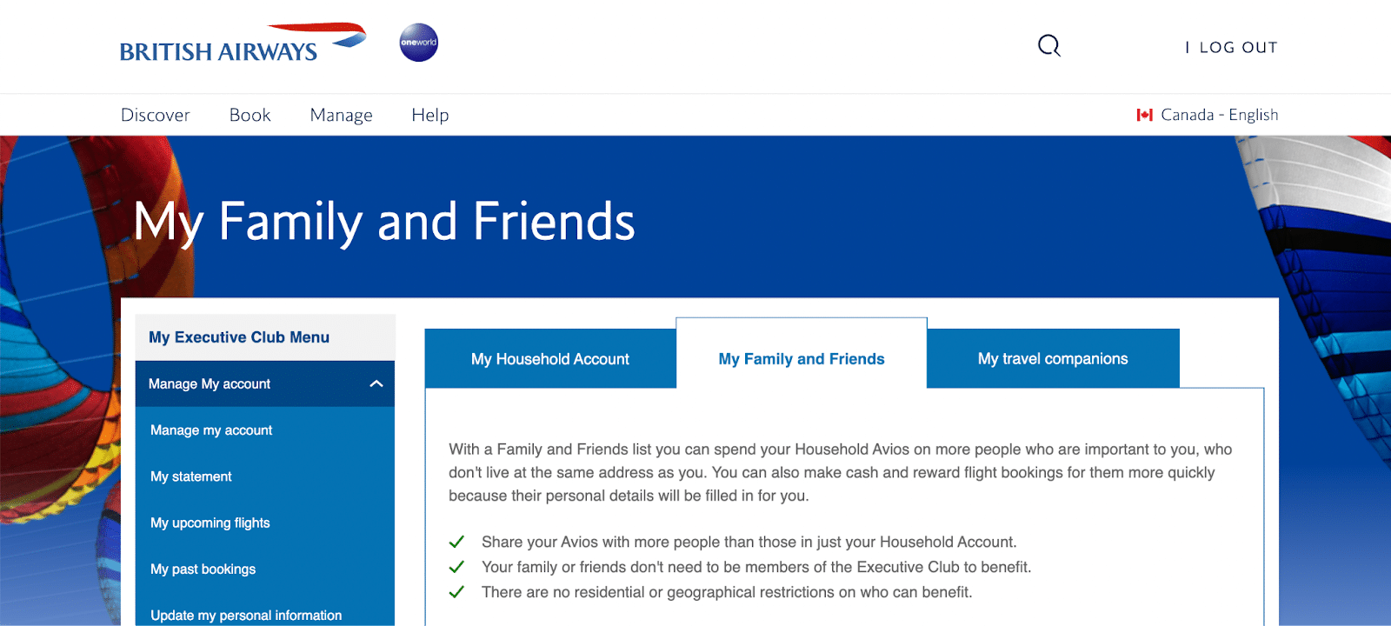Image resolution: width=1391 pixels, height=626 pixels.
Task: Switch to My Household Account tab
Action: point(549,359)
